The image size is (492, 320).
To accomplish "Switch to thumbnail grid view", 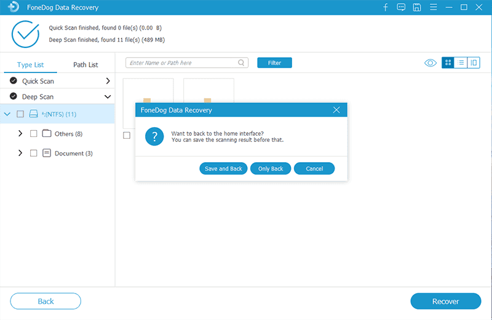I will pyautogui.click(x=448, y=63).
